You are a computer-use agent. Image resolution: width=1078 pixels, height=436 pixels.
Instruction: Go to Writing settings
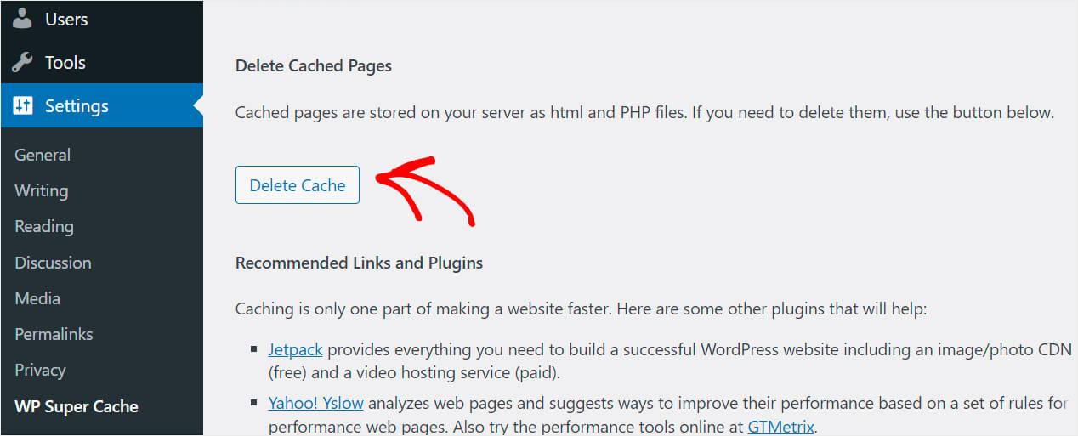click(x=41, y=190)
